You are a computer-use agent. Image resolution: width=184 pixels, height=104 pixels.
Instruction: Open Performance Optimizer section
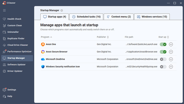coord(19,52)
